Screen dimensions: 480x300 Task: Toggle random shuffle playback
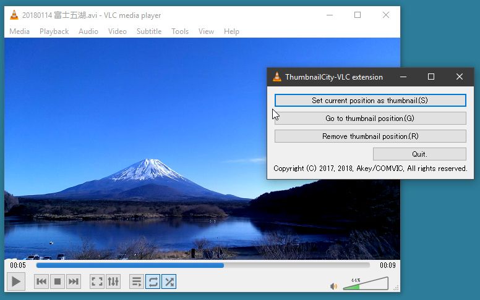point(169,281)
